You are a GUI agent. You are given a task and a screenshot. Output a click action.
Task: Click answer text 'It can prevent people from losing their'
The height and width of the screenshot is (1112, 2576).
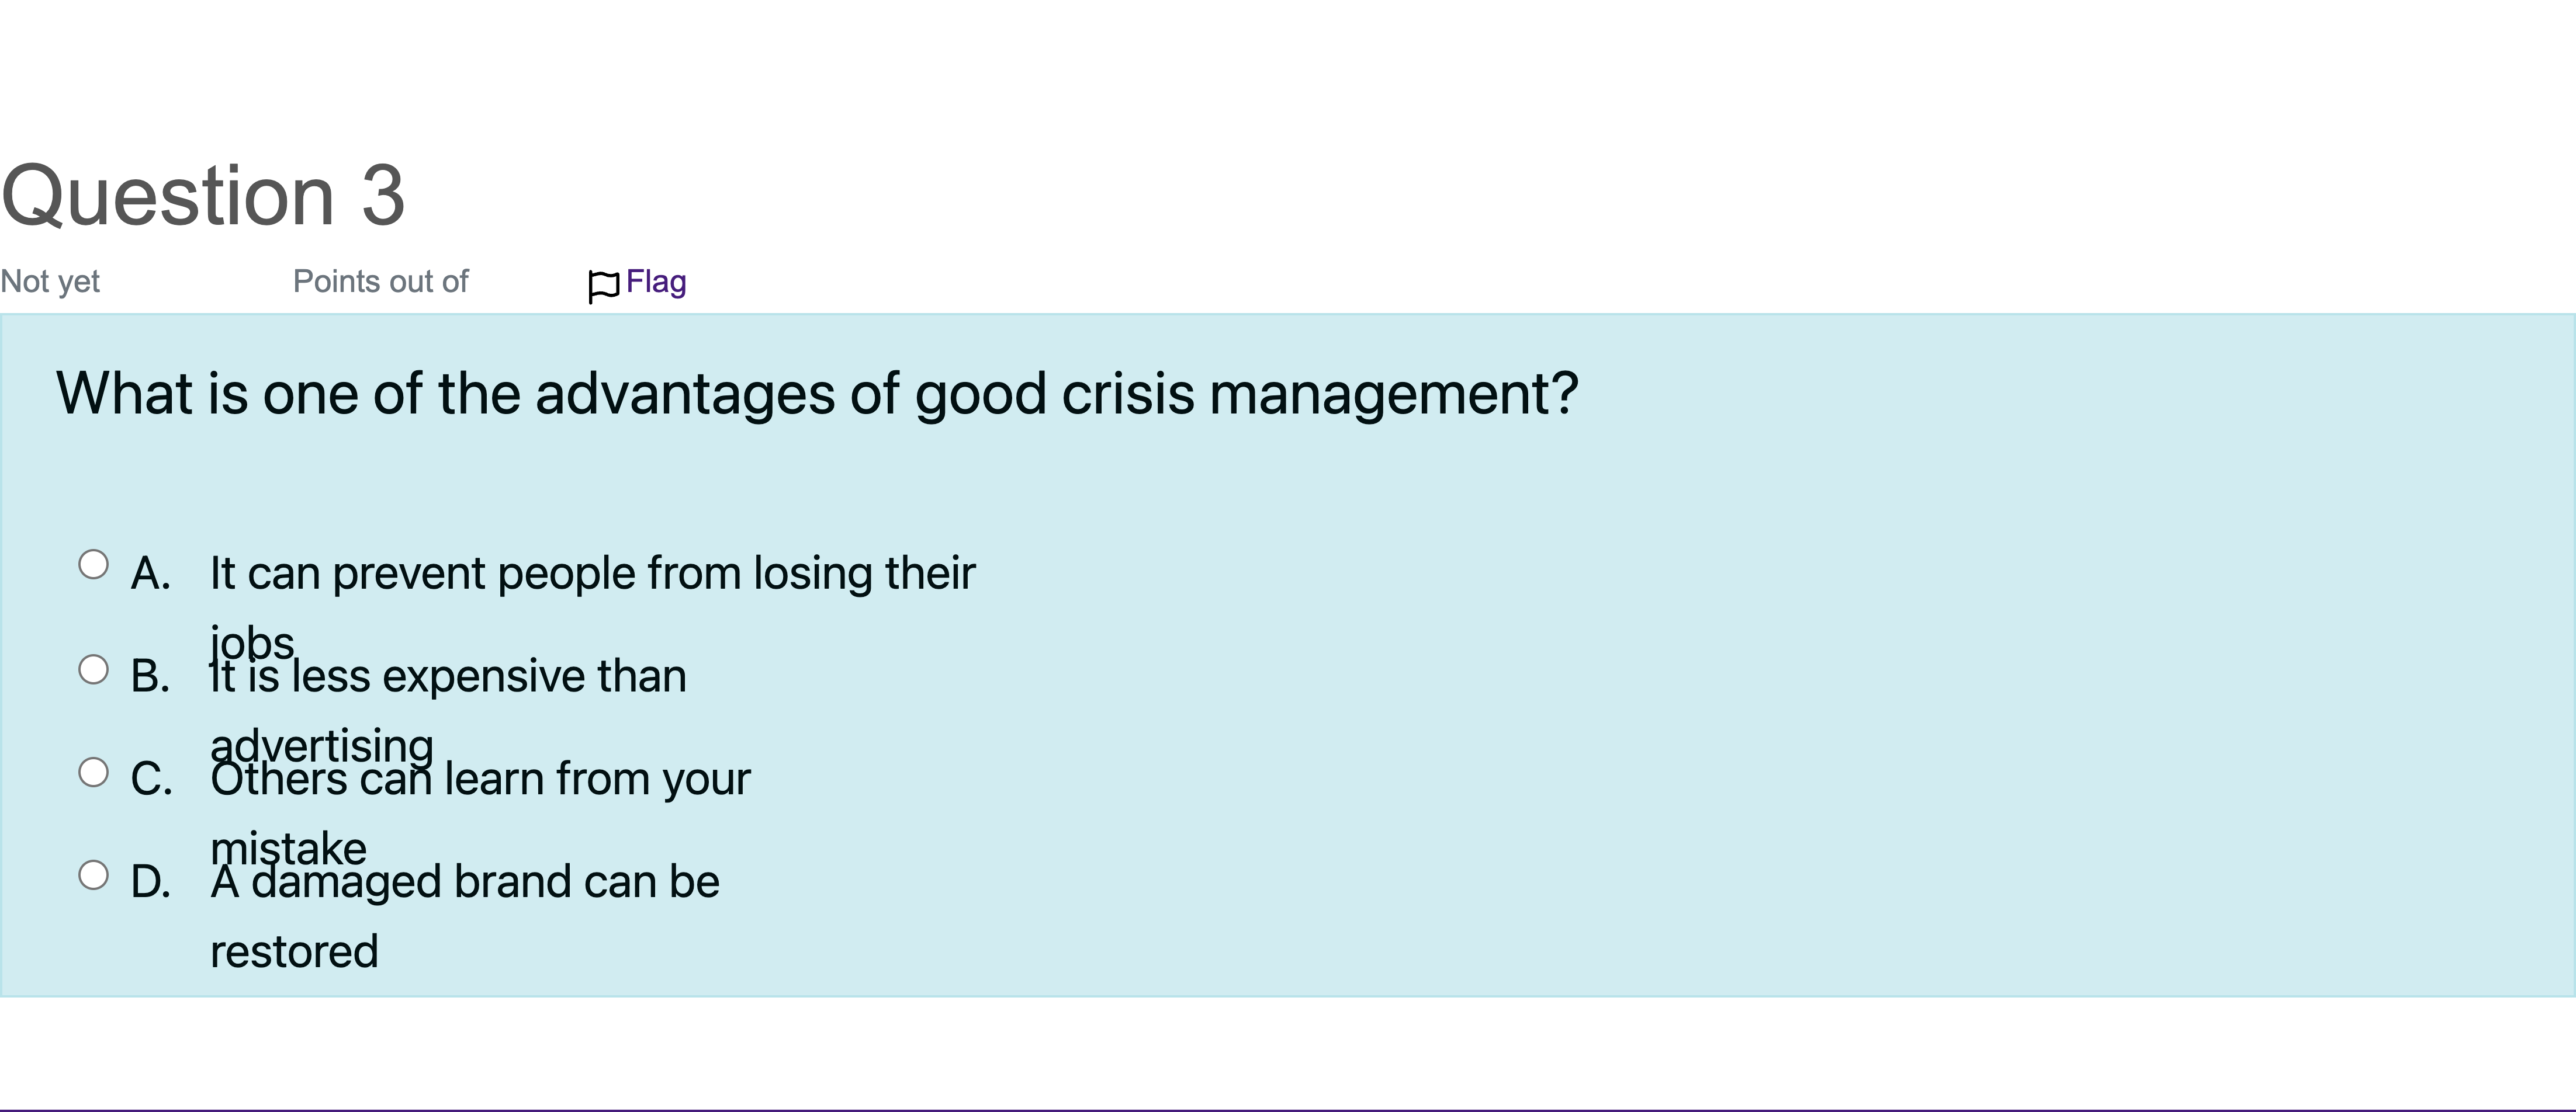[592, 575]
